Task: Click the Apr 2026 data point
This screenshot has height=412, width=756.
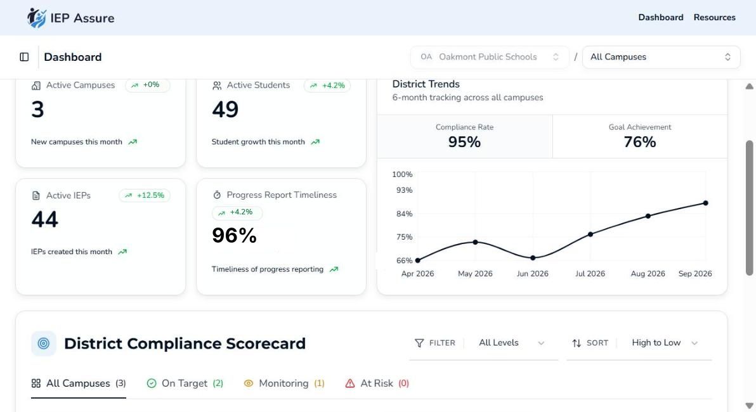Action: pos(417,261)
